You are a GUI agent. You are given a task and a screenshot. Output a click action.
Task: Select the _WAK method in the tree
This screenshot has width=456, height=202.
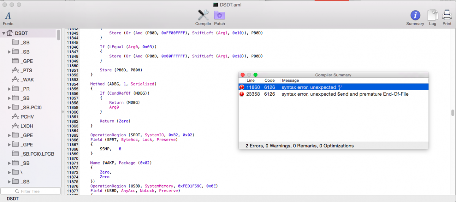(27, 79)
